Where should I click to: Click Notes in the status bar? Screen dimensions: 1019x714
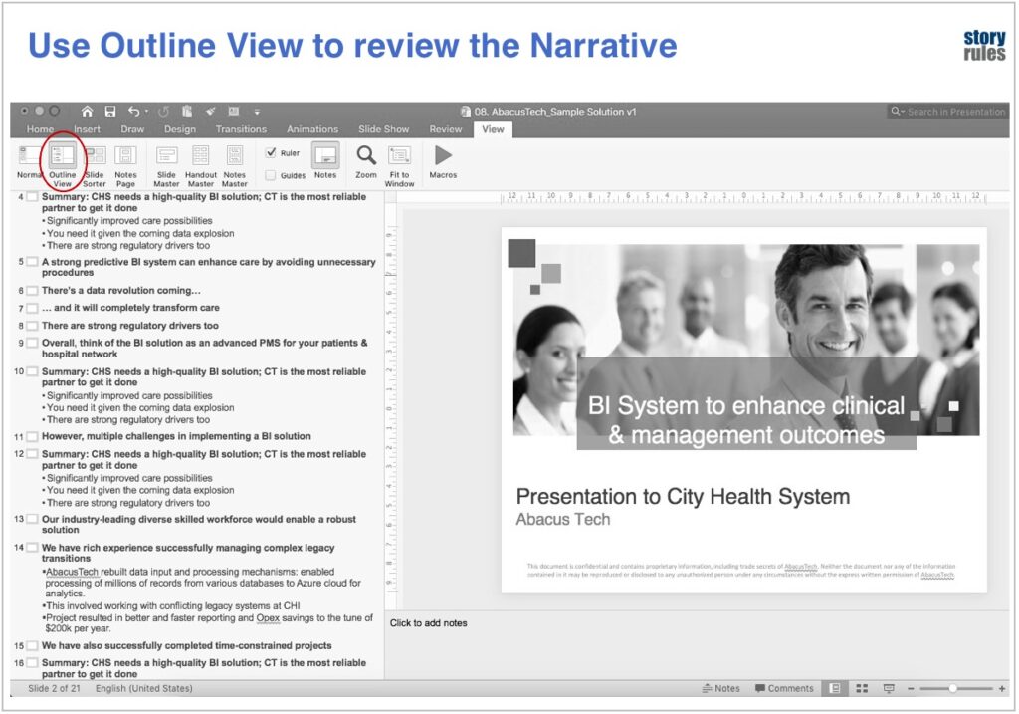[x=720, y=688]
